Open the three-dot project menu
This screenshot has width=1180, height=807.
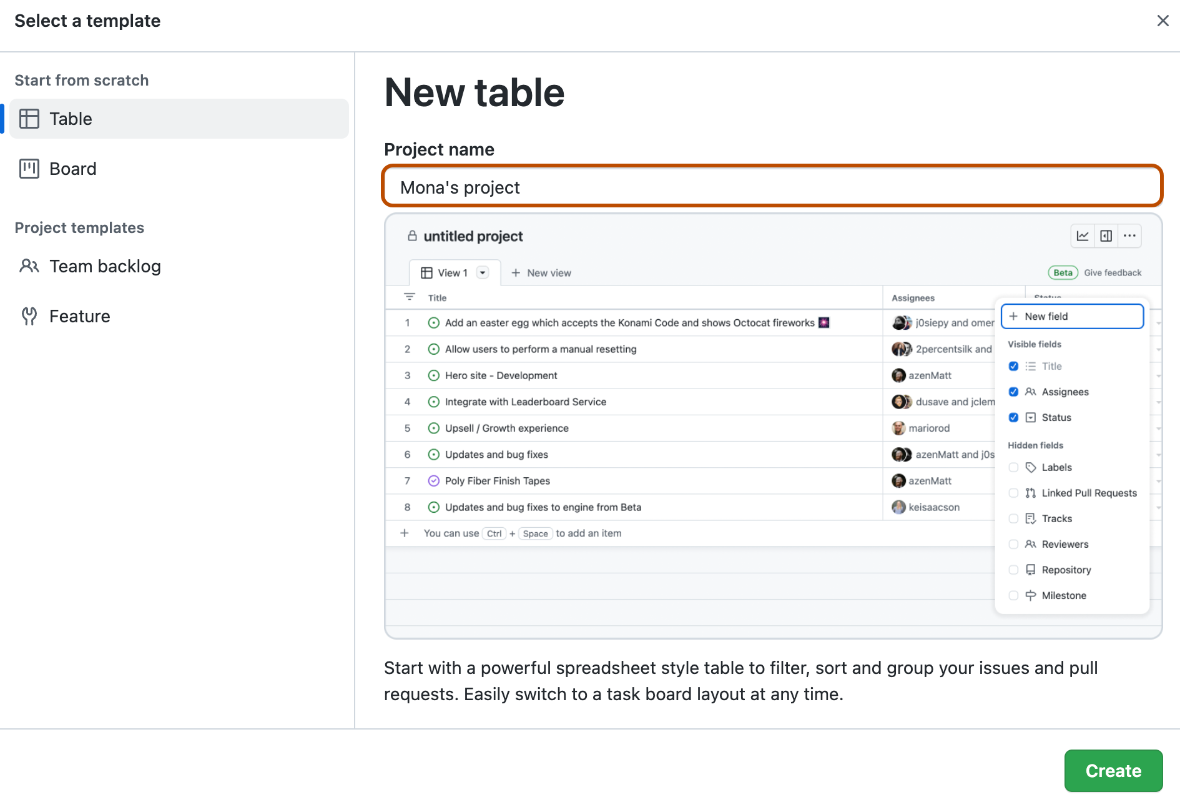(1129, 236)
